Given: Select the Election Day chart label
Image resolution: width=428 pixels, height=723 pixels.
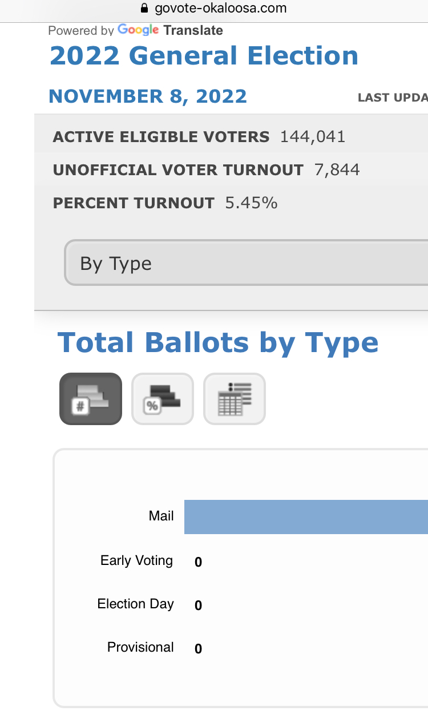Looking at the screenshot, I should click(x=135, y=604).
